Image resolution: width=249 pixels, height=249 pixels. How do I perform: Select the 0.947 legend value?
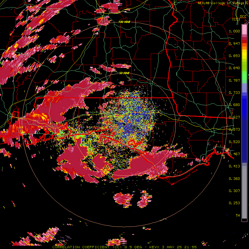coord(234,43)
